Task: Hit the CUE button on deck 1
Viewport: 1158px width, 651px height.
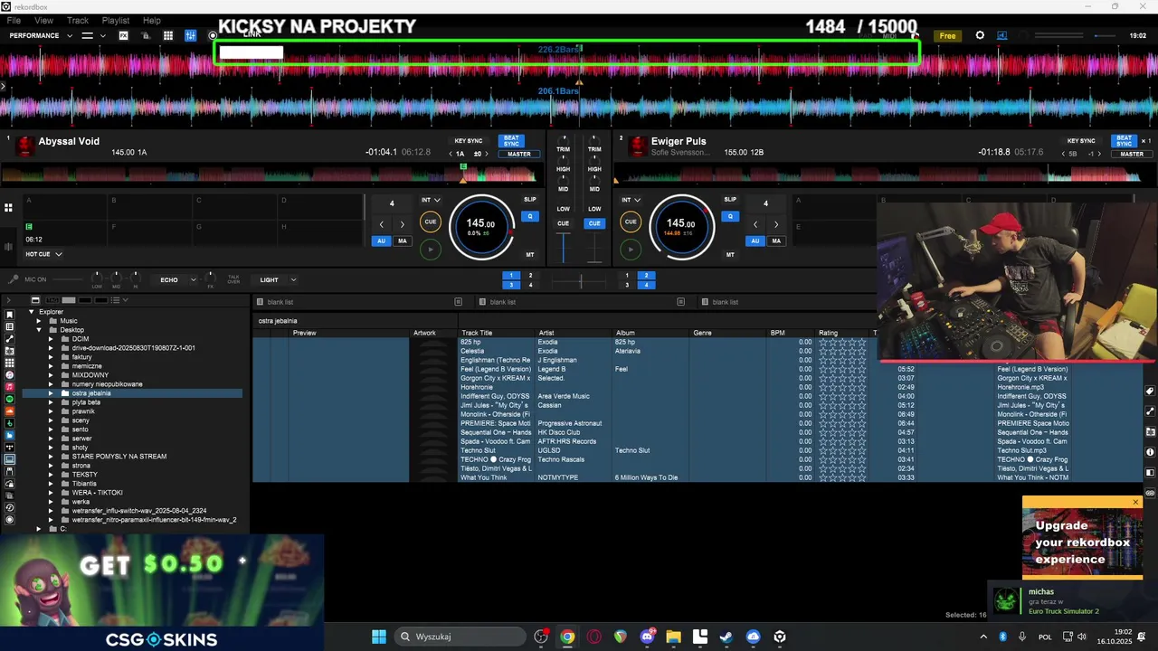Action: click(431, 222)
